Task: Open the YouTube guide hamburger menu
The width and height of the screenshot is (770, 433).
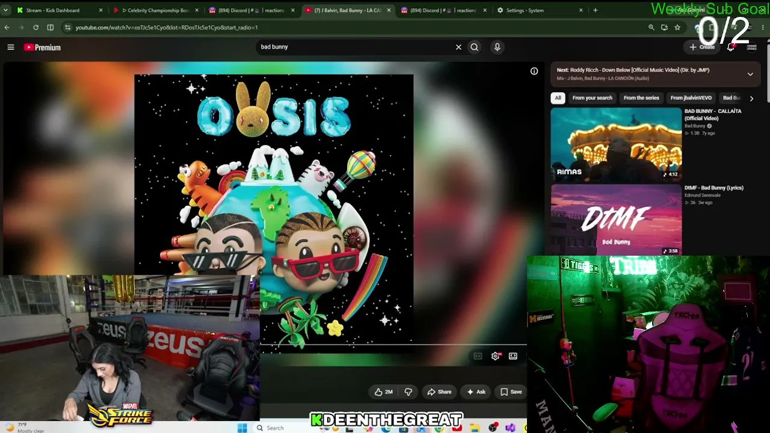Action: coord(11,47)
